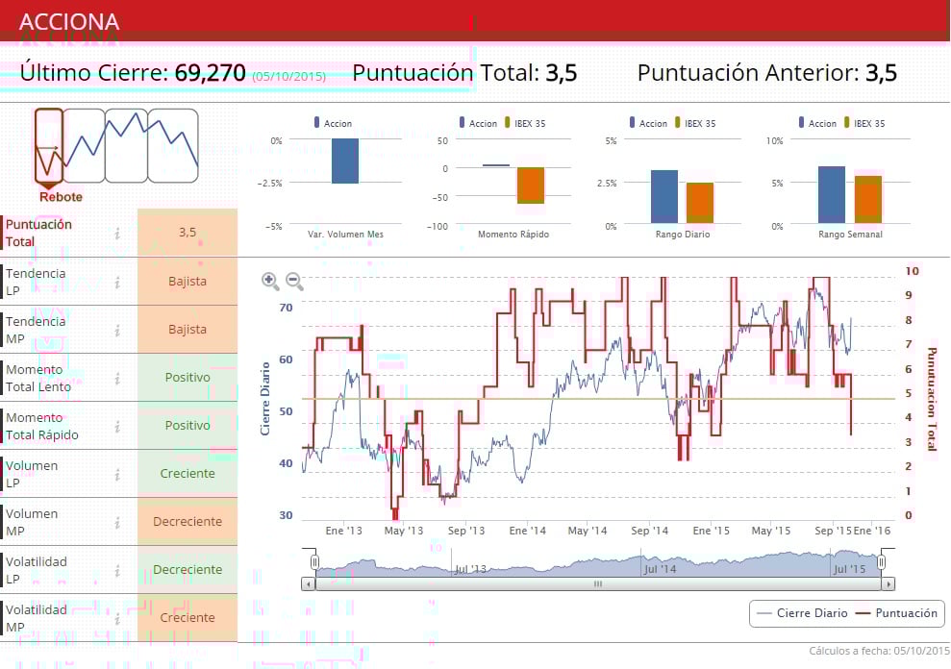Click the Último Cierre value 69,270
The height and width of the screenshot is (669, 951).
[210, 73]
